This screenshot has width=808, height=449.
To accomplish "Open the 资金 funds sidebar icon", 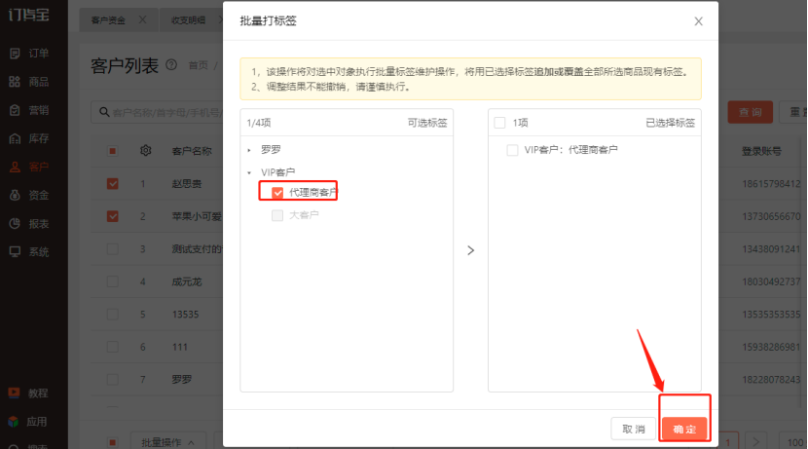I will tap(15, 195).
